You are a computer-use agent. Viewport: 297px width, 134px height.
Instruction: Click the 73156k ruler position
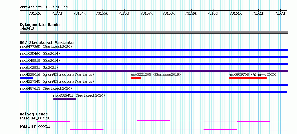[x=124, y=13]
